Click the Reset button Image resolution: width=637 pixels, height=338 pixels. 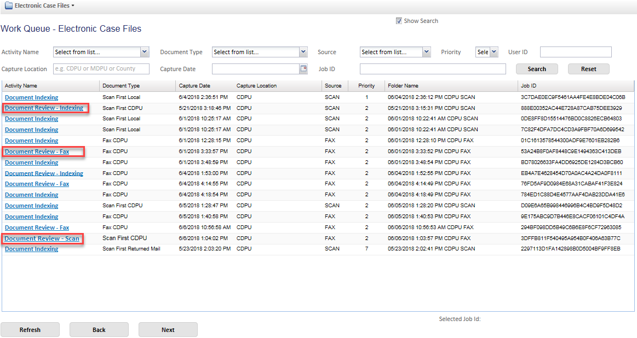click(588, 69)
